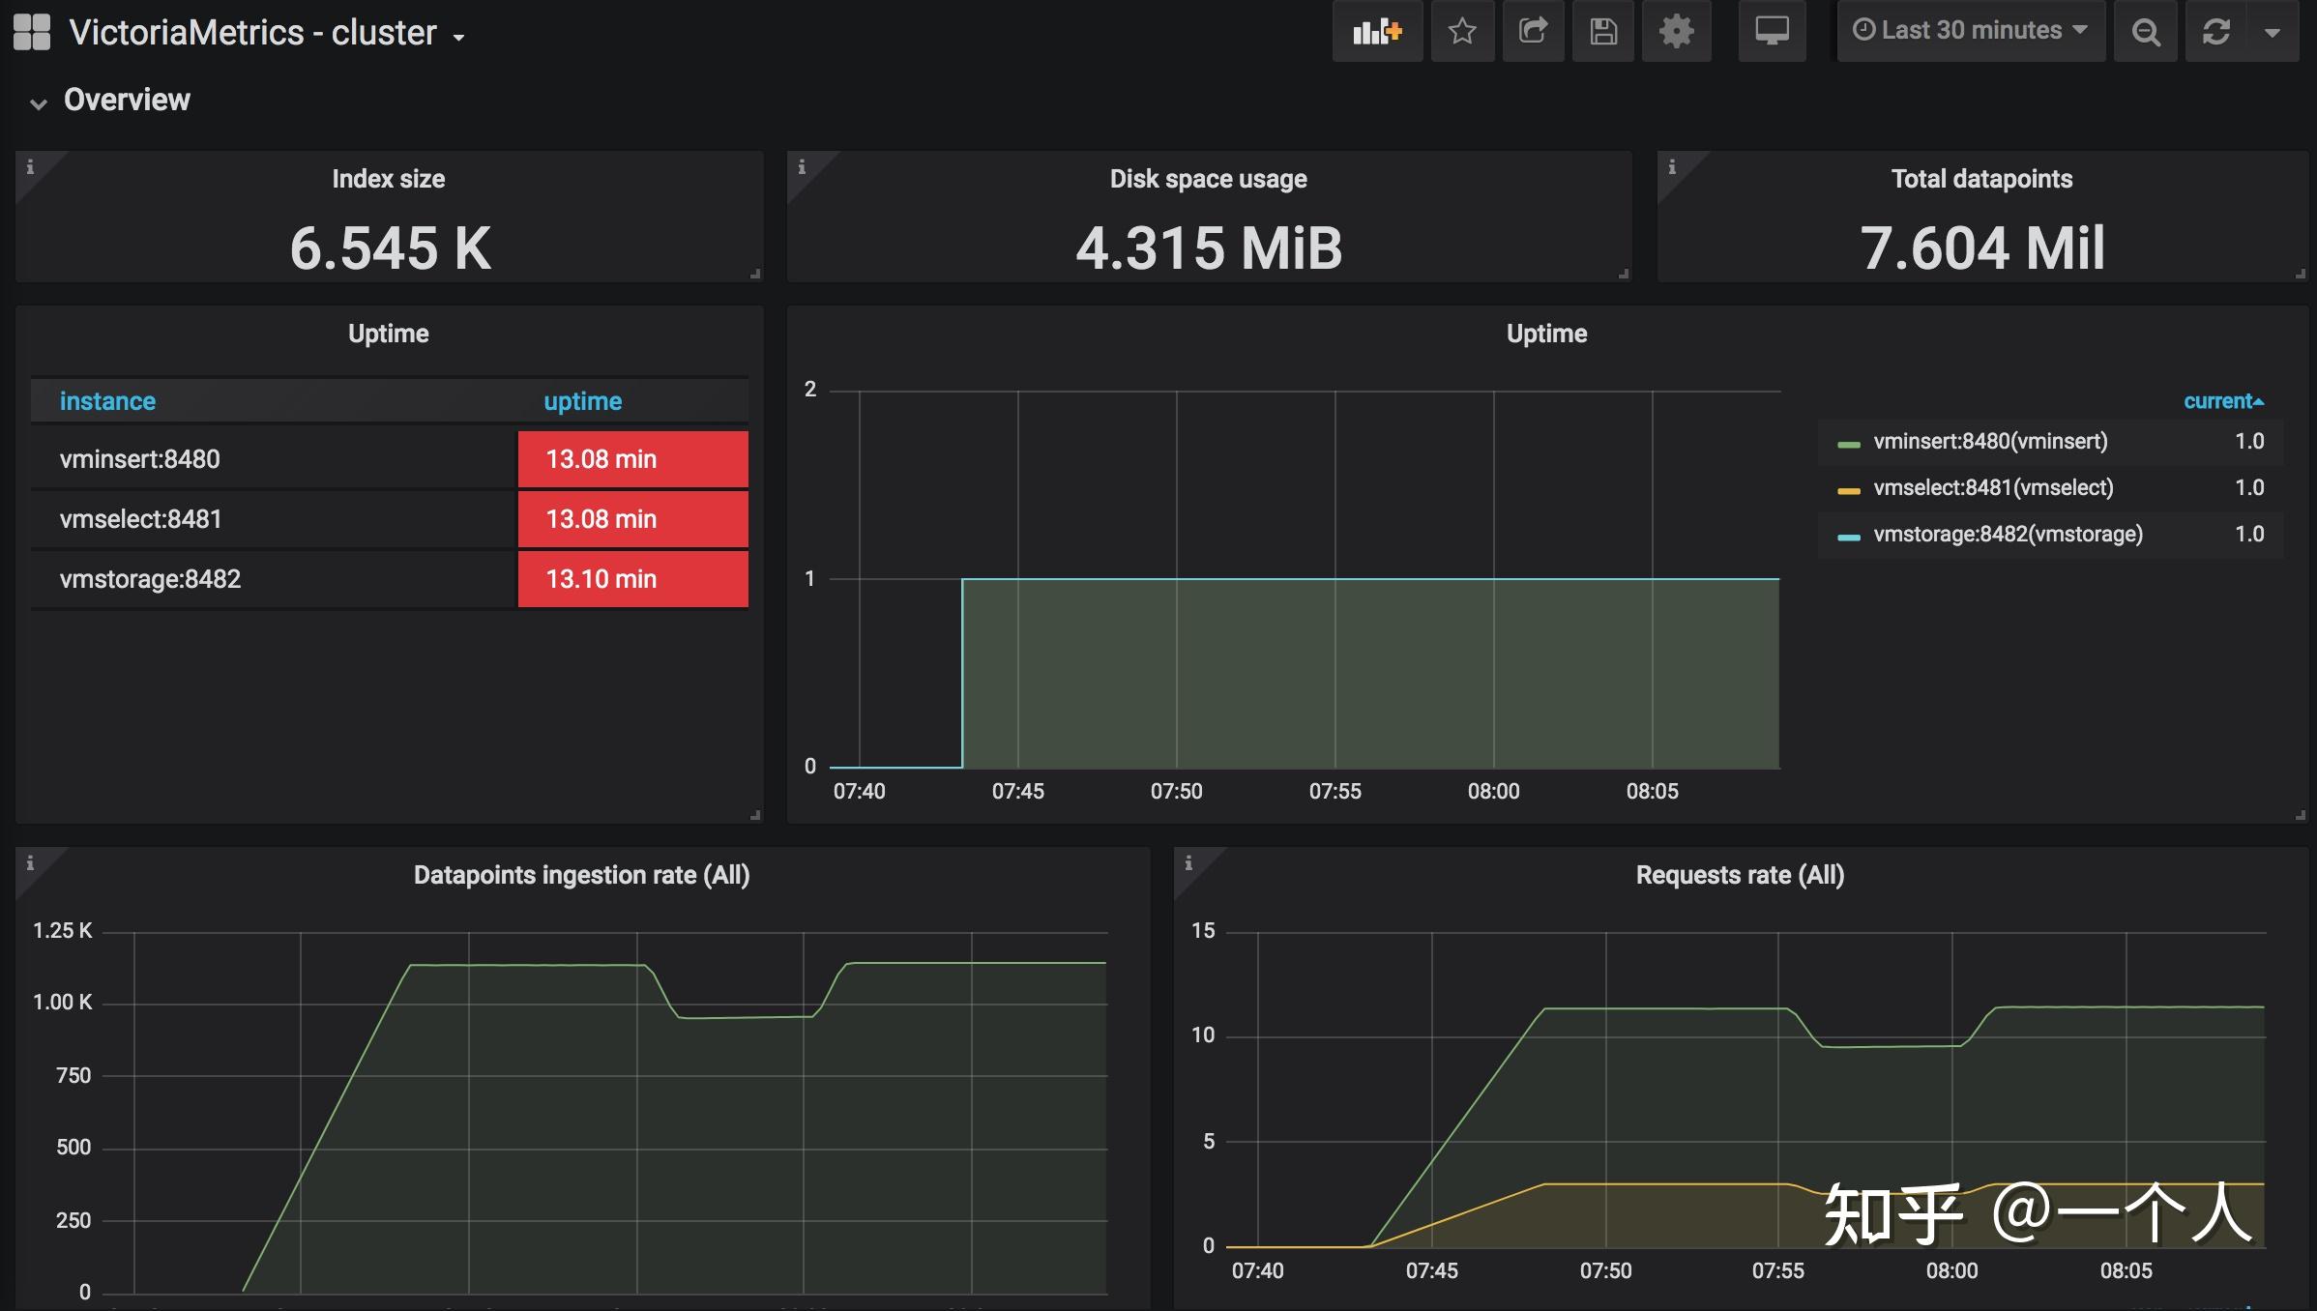Click the vmstorage:8482 table cell
The image size is (2317, 1311).
pyautogui.click(x=274, y=579)
